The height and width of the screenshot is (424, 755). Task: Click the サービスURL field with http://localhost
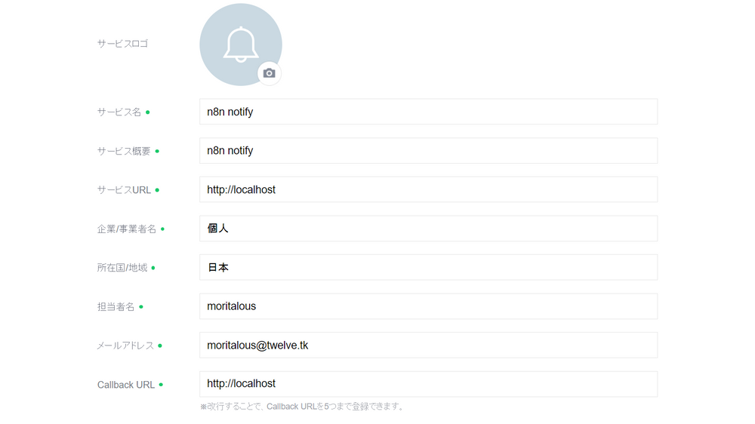429,189
